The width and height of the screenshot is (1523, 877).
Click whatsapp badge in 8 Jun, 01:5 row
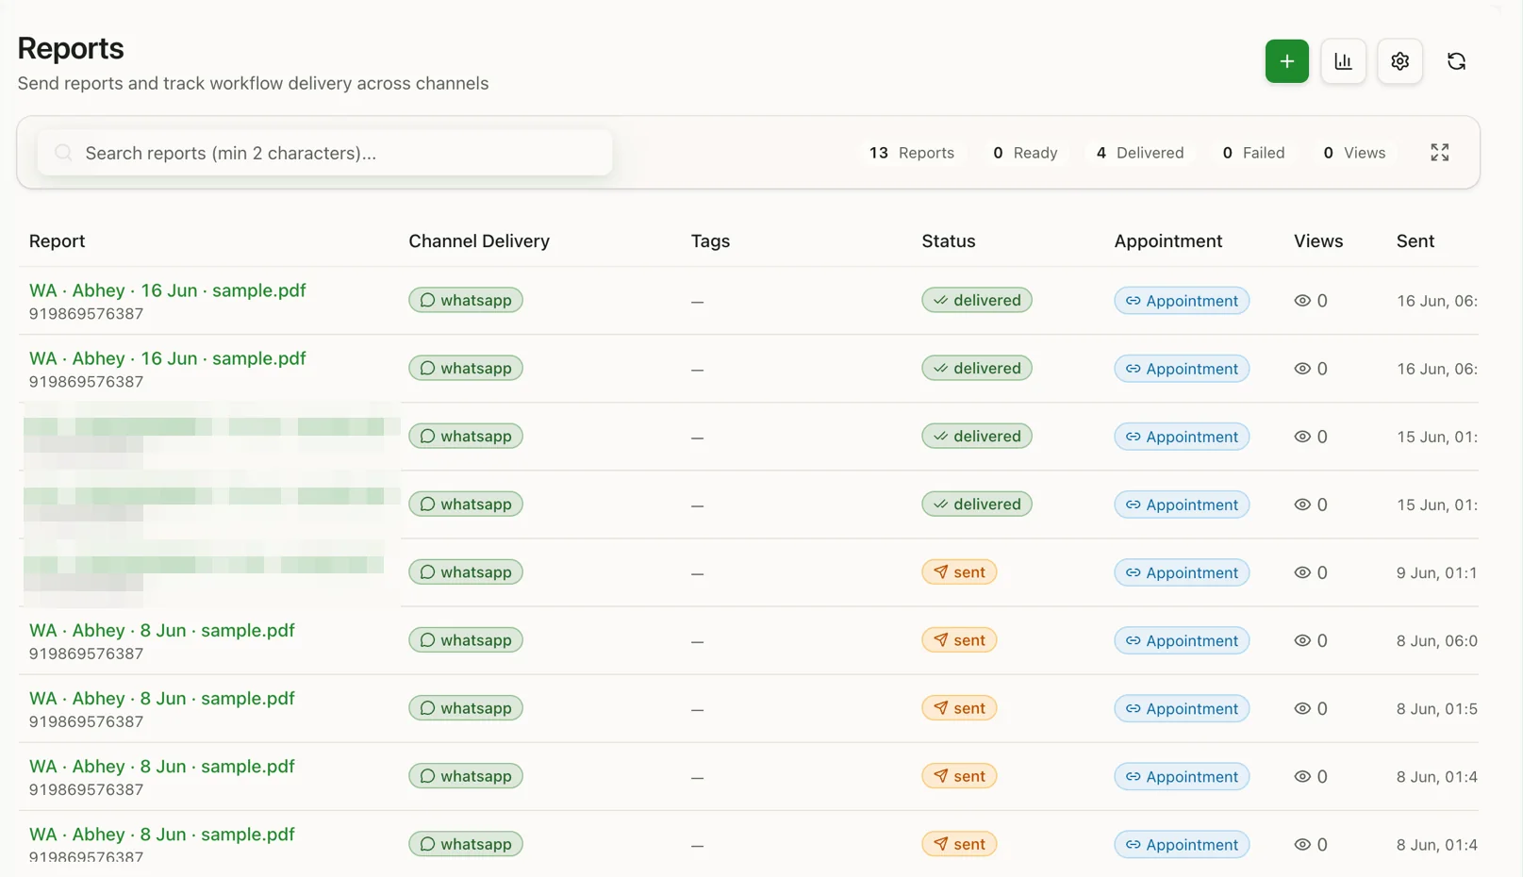(x=466, y=708)
